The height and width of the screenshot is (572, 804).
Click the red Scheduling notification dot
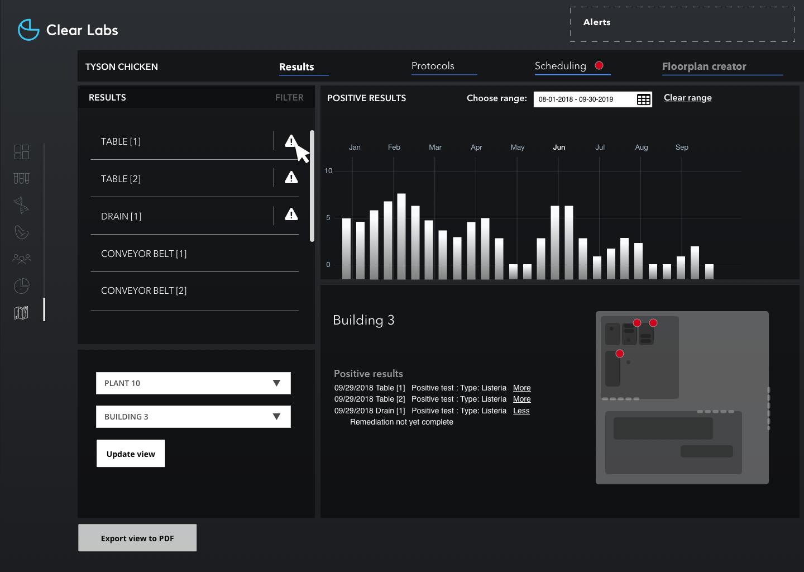tap(599, 65)
